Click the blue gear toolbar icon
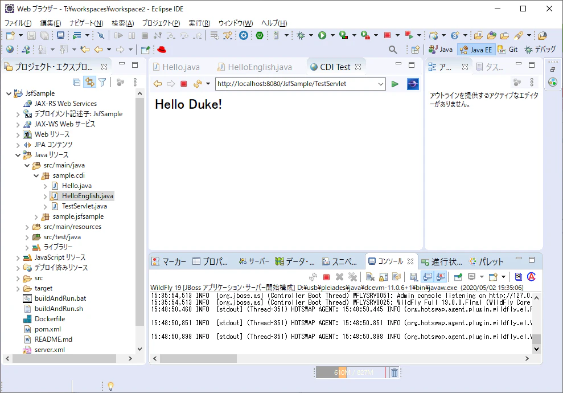Image resolution: width=563 pixels, height=393 pixels. tap(244, 35)
